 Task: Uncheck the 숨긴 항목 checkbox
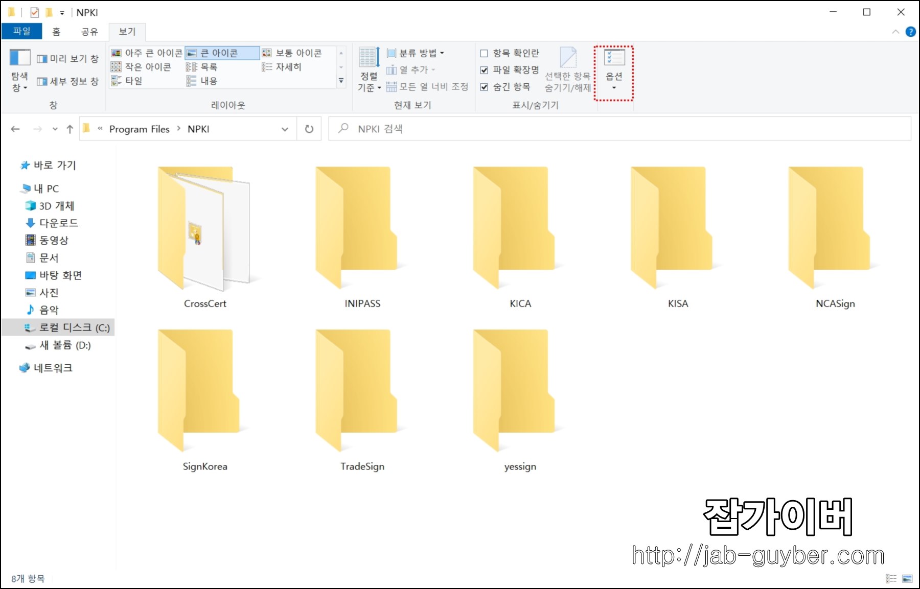tap(484, 87)
